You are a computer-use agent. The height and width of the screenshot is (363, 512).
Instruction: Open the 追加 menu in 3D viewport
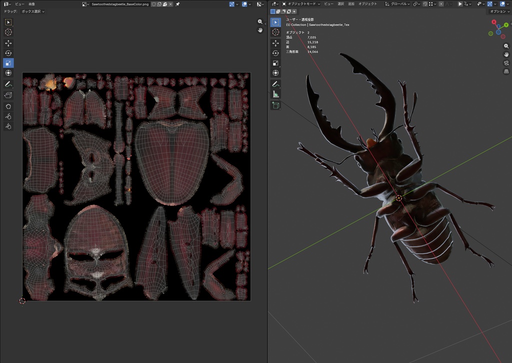(x=351, y=4)
